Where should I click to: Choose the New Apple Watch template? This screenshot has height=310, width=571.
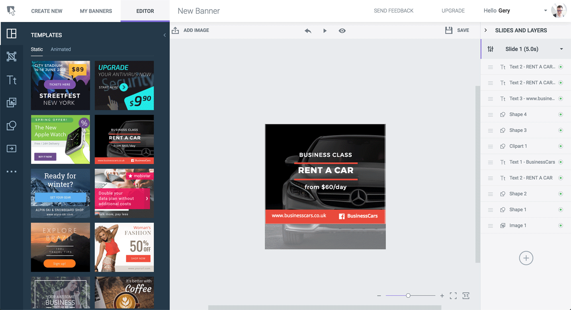coord(61,139)
